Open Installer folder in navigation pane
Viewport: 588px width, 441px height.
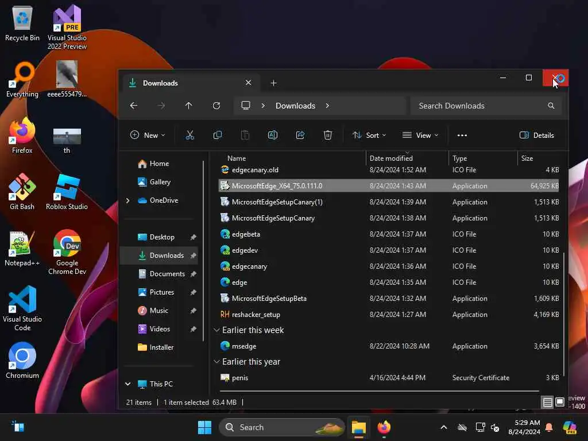click(x=161, y=347)
